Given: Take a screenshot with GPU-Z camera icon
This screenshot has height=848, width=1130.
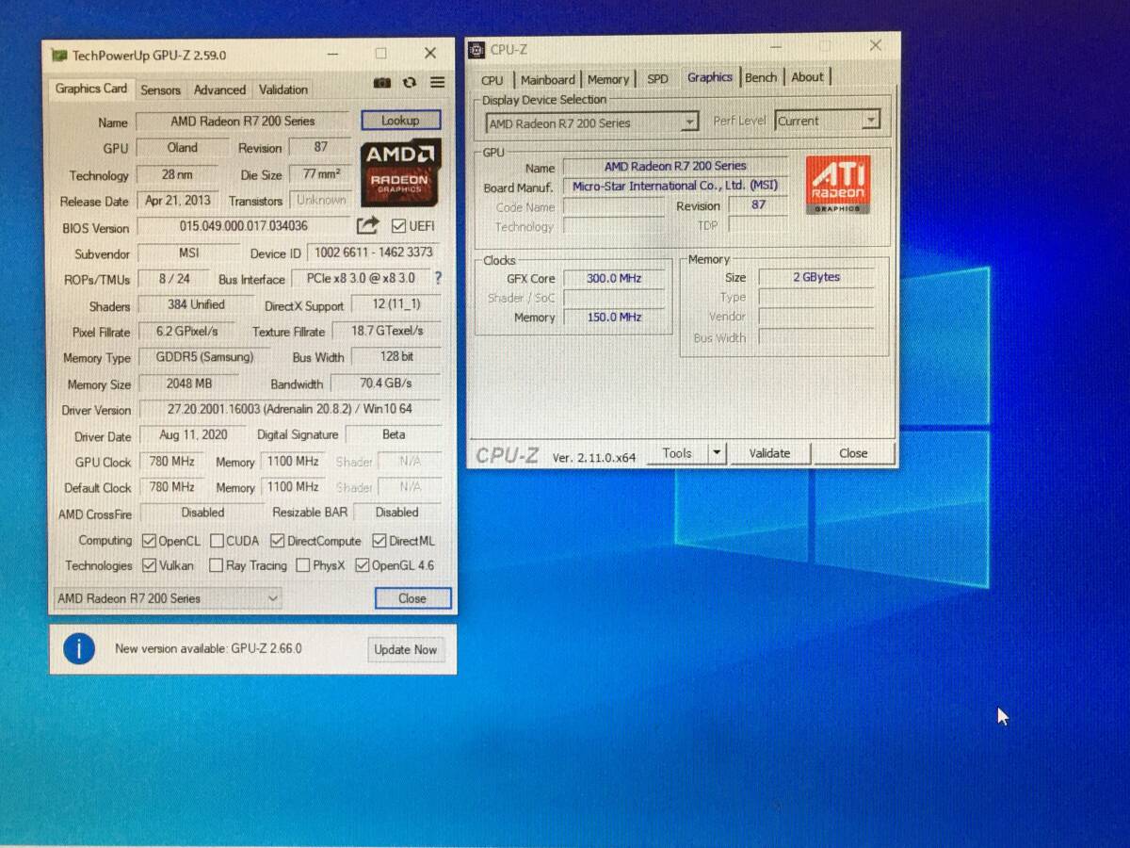Looking at the screenshot, I should 381,83.
